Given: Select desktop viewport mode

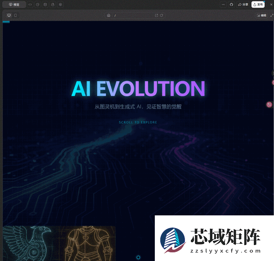Looking at the screenshot, I should pos(9,16).
